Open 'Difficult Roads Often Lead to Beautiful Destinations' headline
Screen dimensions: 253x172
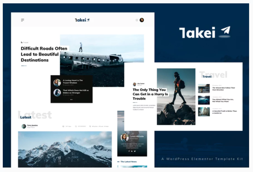coord(44,54)
